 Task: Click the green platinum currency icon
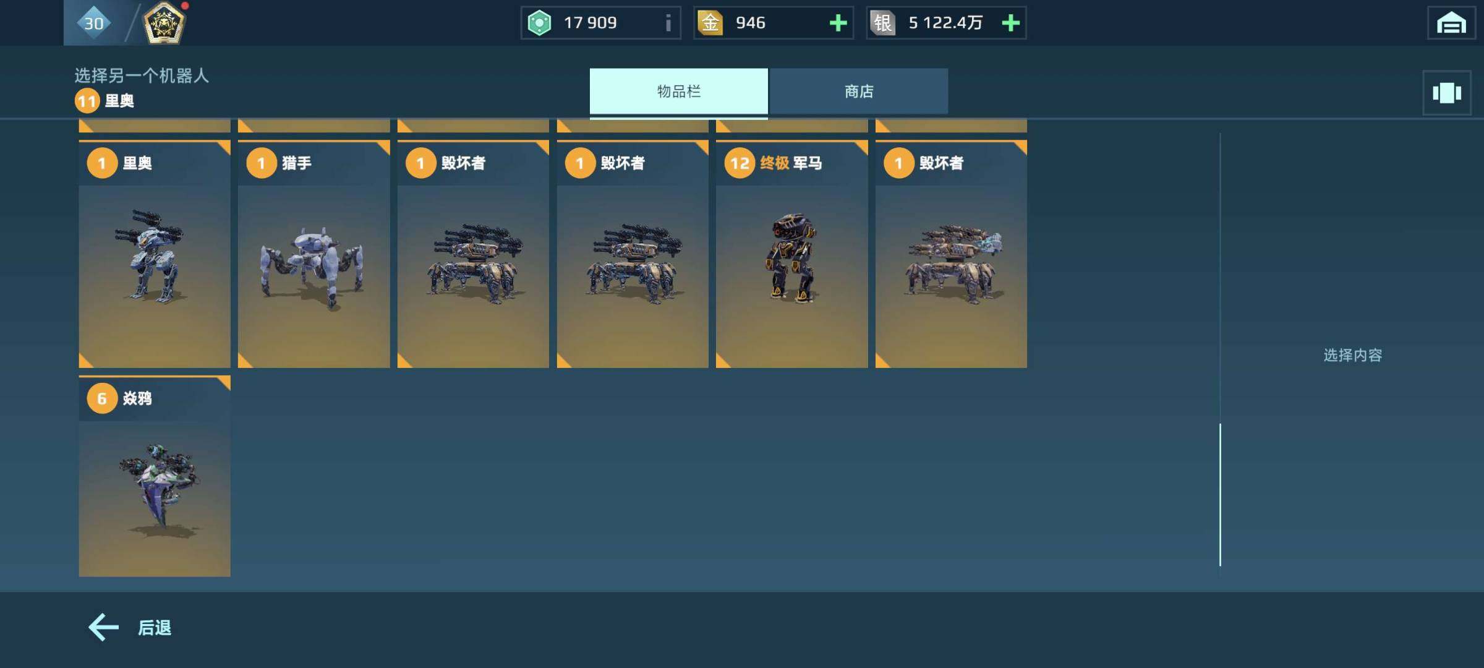coord(539,24)
